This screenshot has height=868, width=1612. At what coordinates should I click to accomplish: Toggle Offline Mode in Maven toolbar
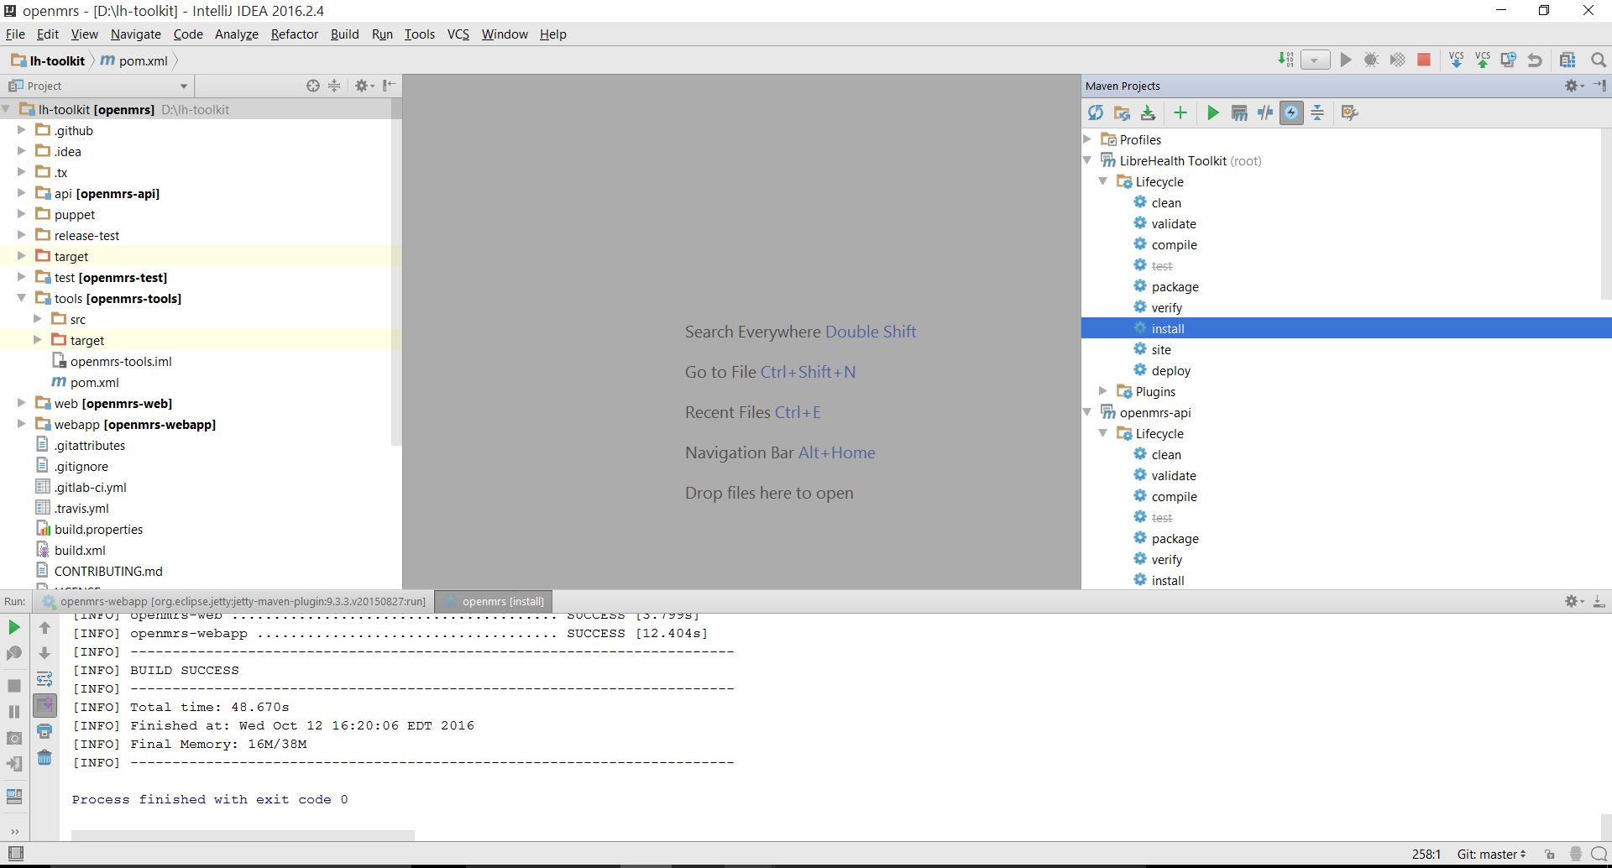(x=1265, y=112)
